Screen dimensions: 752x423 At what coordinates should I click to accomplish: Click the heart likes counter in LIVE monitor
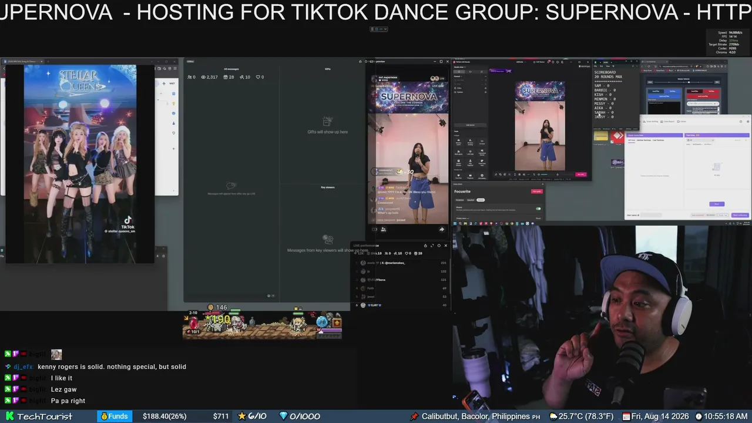[260, 77]
